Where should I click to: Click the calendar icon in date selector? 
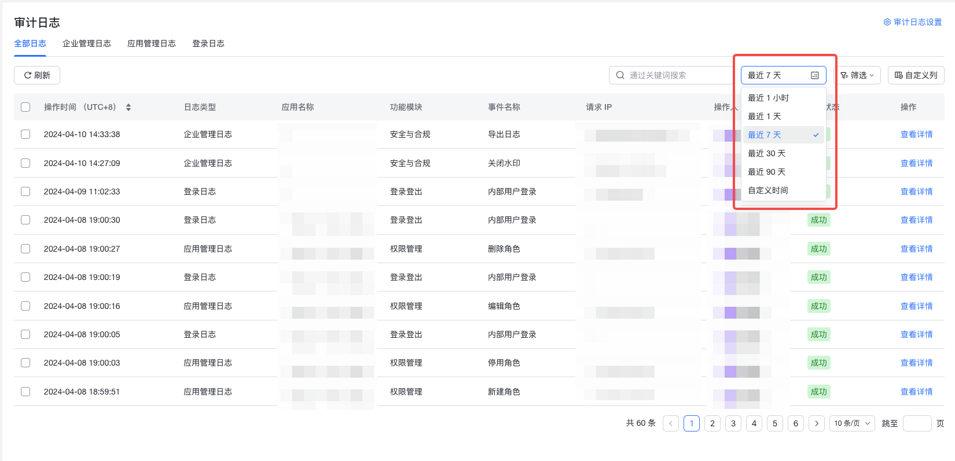815,75
